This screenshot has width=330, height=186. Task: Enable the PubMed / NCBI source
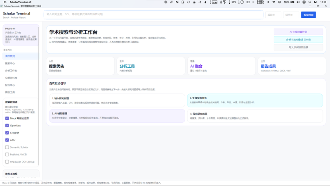[x=7, y=154]
